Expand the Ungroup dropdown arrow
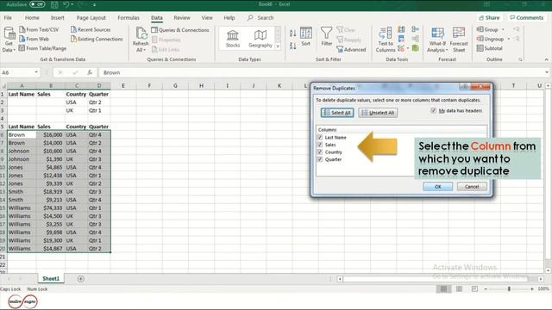 pos(508,39)
